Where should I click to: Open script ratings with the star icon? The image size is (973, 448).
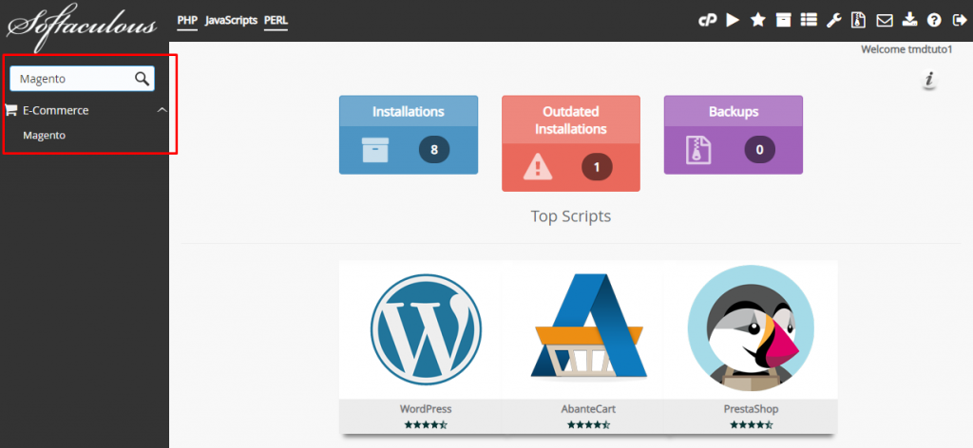coord(757,20)
